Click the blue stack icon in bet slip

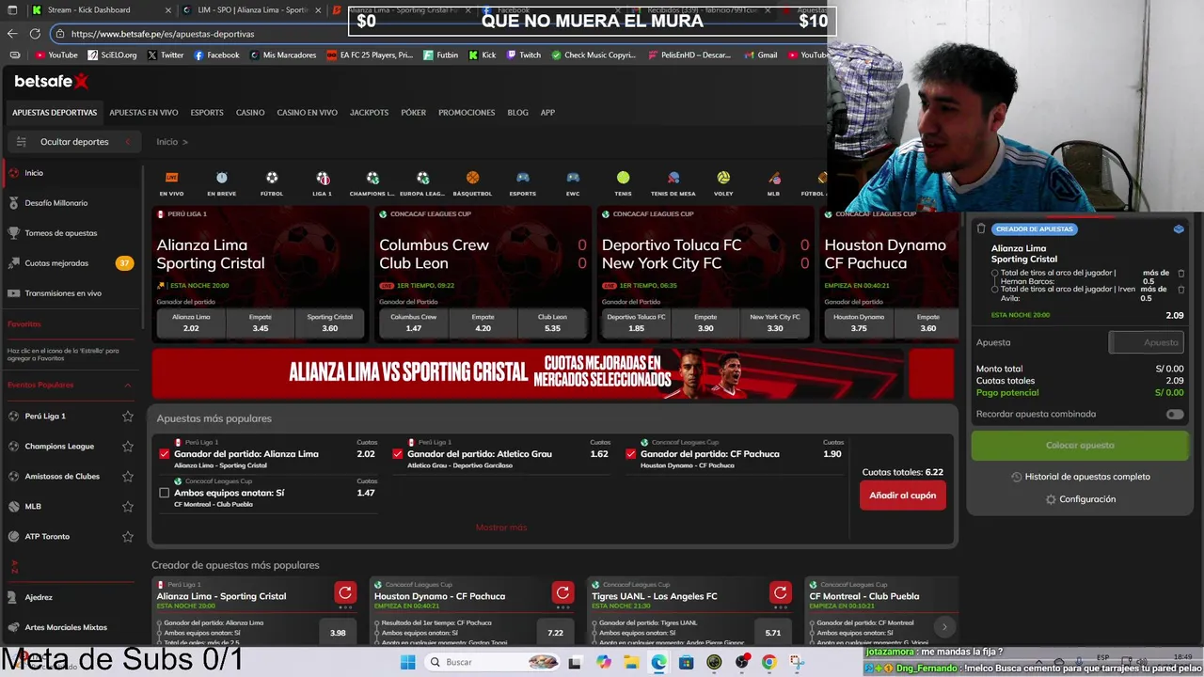click(1179, 228)
